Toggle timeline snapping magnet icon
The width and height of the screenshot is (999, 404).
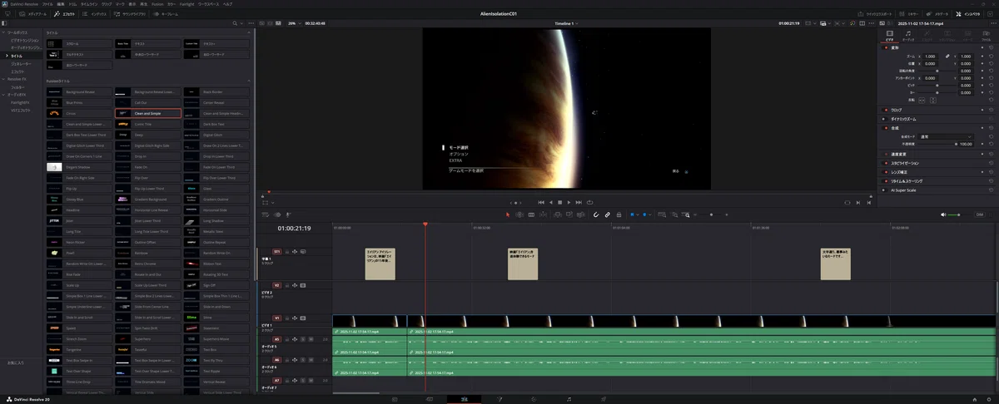[x=595, y=214]
